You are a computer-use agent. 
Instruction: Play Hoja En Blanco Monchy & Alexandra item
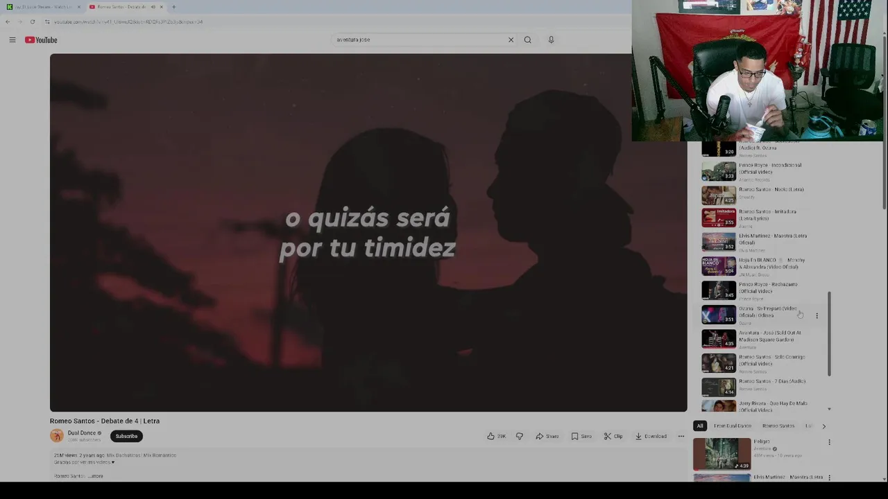pos(760,266)
